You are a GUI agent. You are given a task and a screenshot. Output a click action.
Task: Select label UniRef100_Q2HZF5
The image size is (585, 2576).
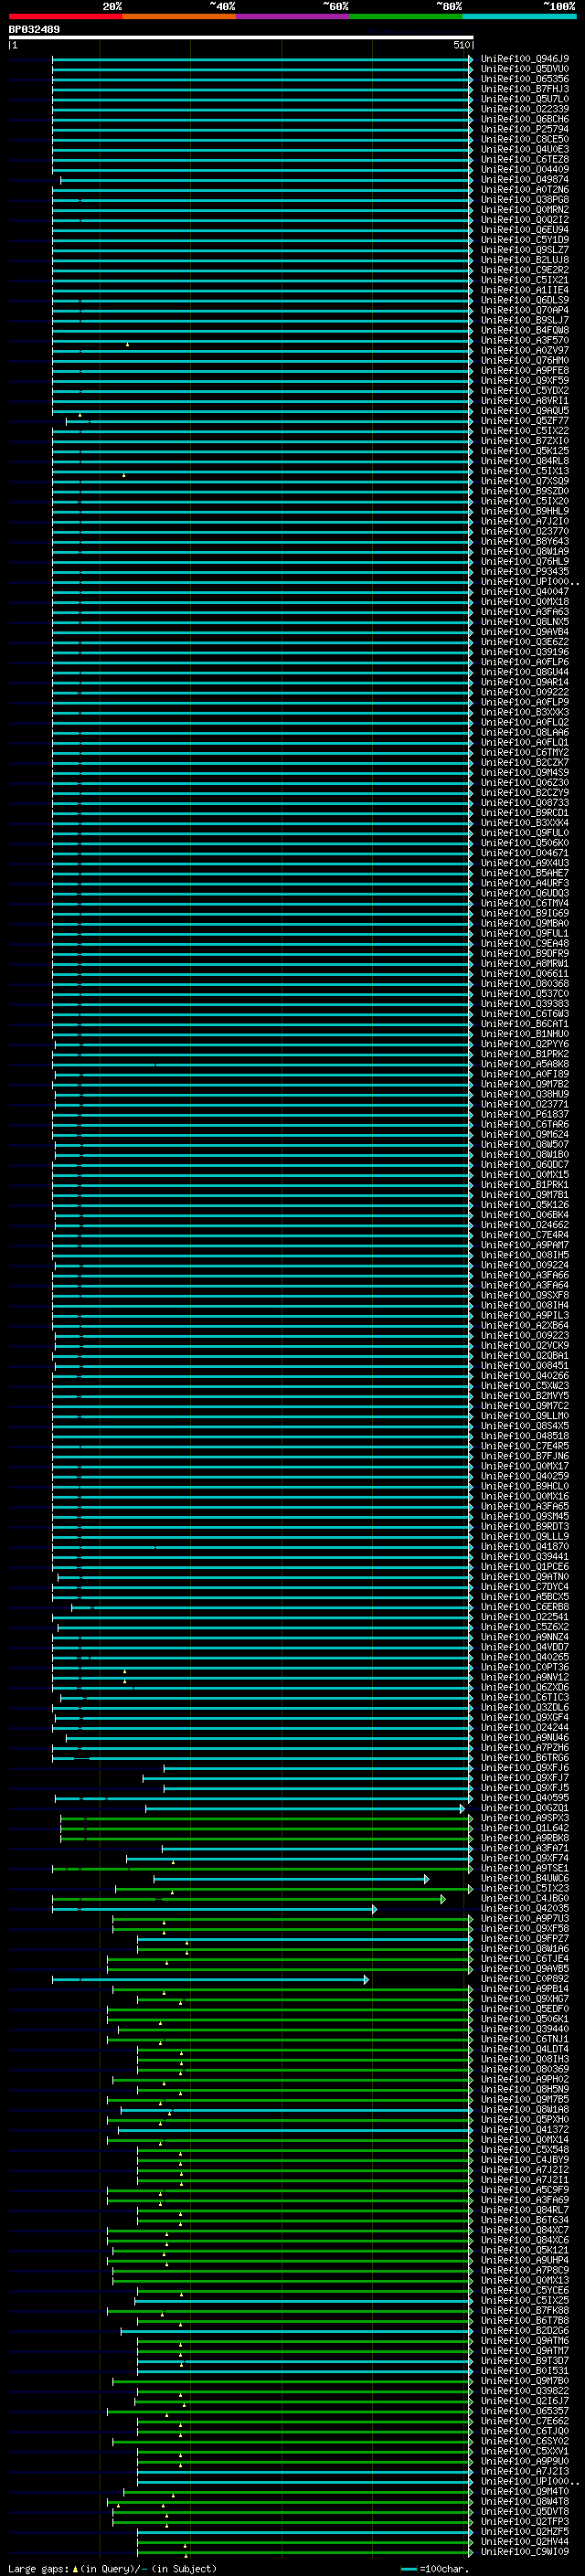(x=525, y=2532)
